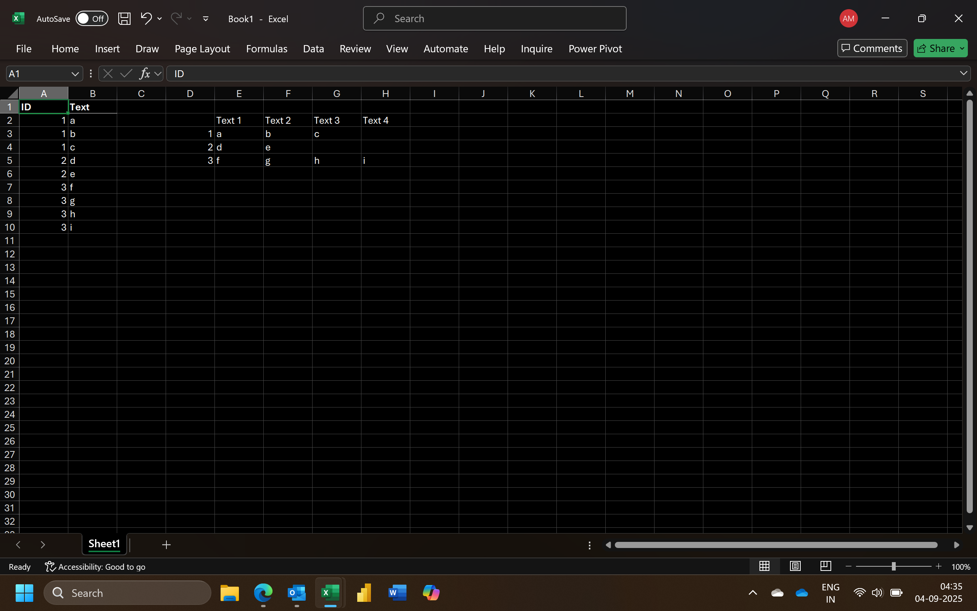Viewport: 977px width, 611px height.
Task: Open Customize Quick Access Toolbar dropdown
Action: (x=205, y=19)
